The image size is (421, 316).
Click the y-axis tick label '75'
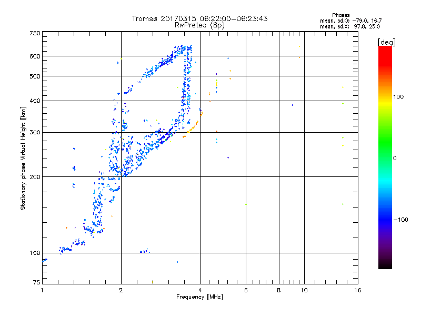point(36,282)
